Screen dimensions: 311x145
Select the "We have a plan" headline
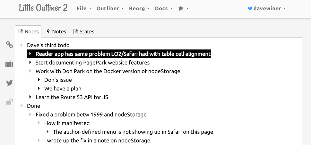63,89
